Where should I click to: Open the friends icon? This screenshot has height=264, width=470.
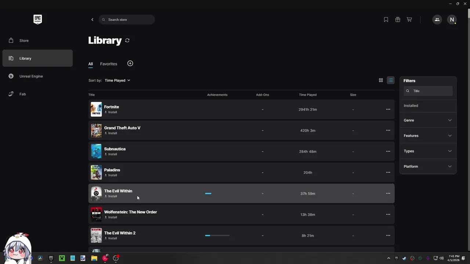coord(437,19)
